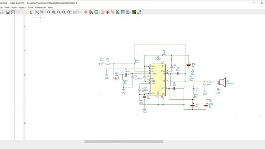
Task: Click Annotate schematic symbols icon
Action: click(x=103, y=12)
